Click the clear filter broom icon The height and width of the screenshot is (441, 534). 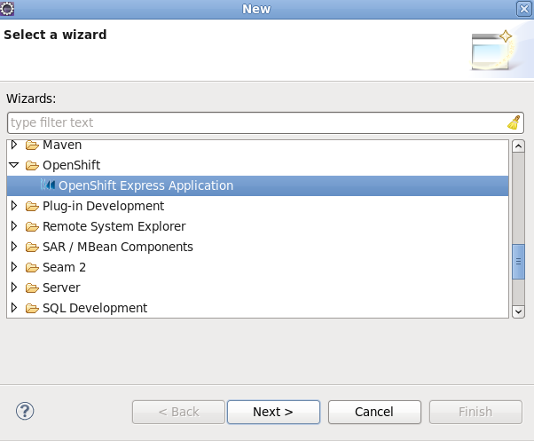(514, 122)
